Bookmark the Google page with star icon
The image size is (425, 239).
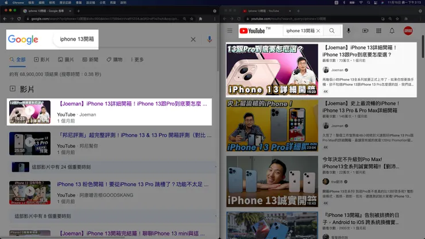coord(192,19)
